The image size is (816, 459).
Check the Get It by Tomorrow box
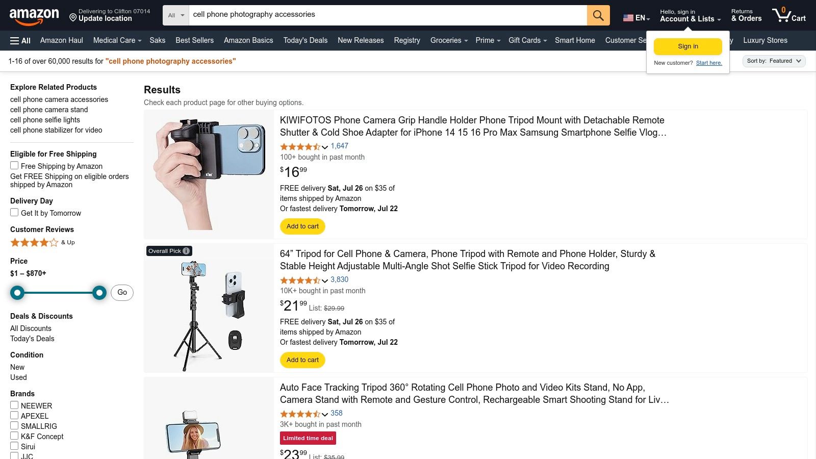click(x=14, y=213)
